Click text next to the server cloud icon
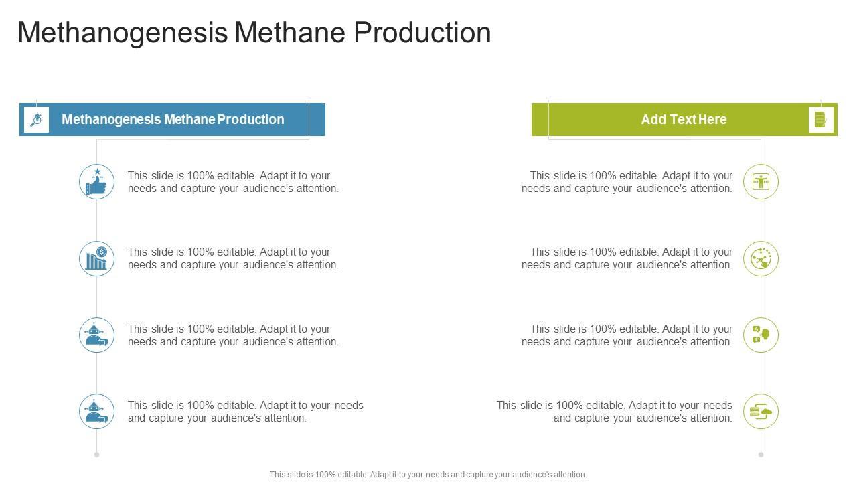The image size is (857, 482). click(615, 412)
